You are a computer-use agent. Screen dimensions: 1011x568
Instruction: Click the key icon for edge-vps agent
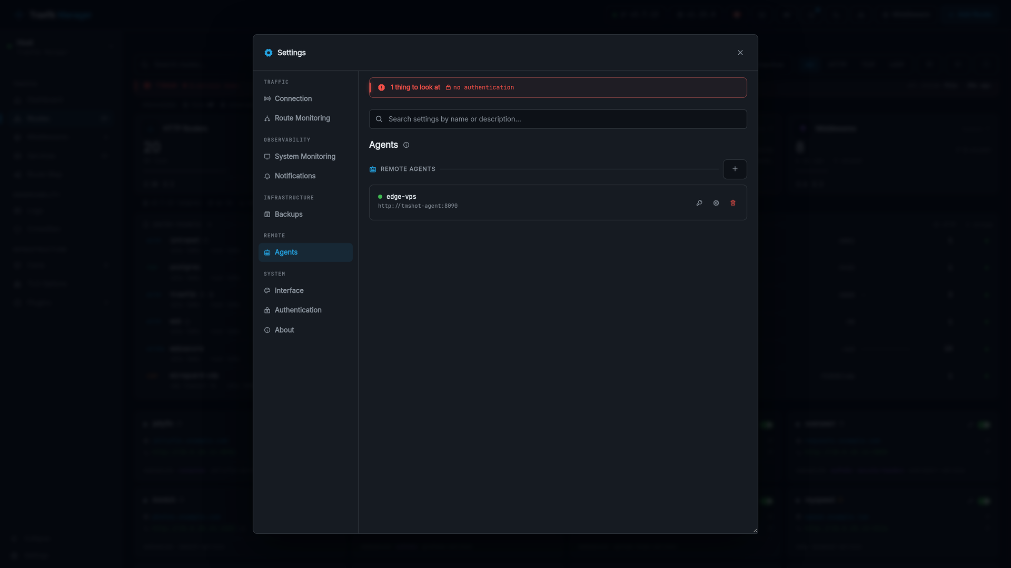699,203
